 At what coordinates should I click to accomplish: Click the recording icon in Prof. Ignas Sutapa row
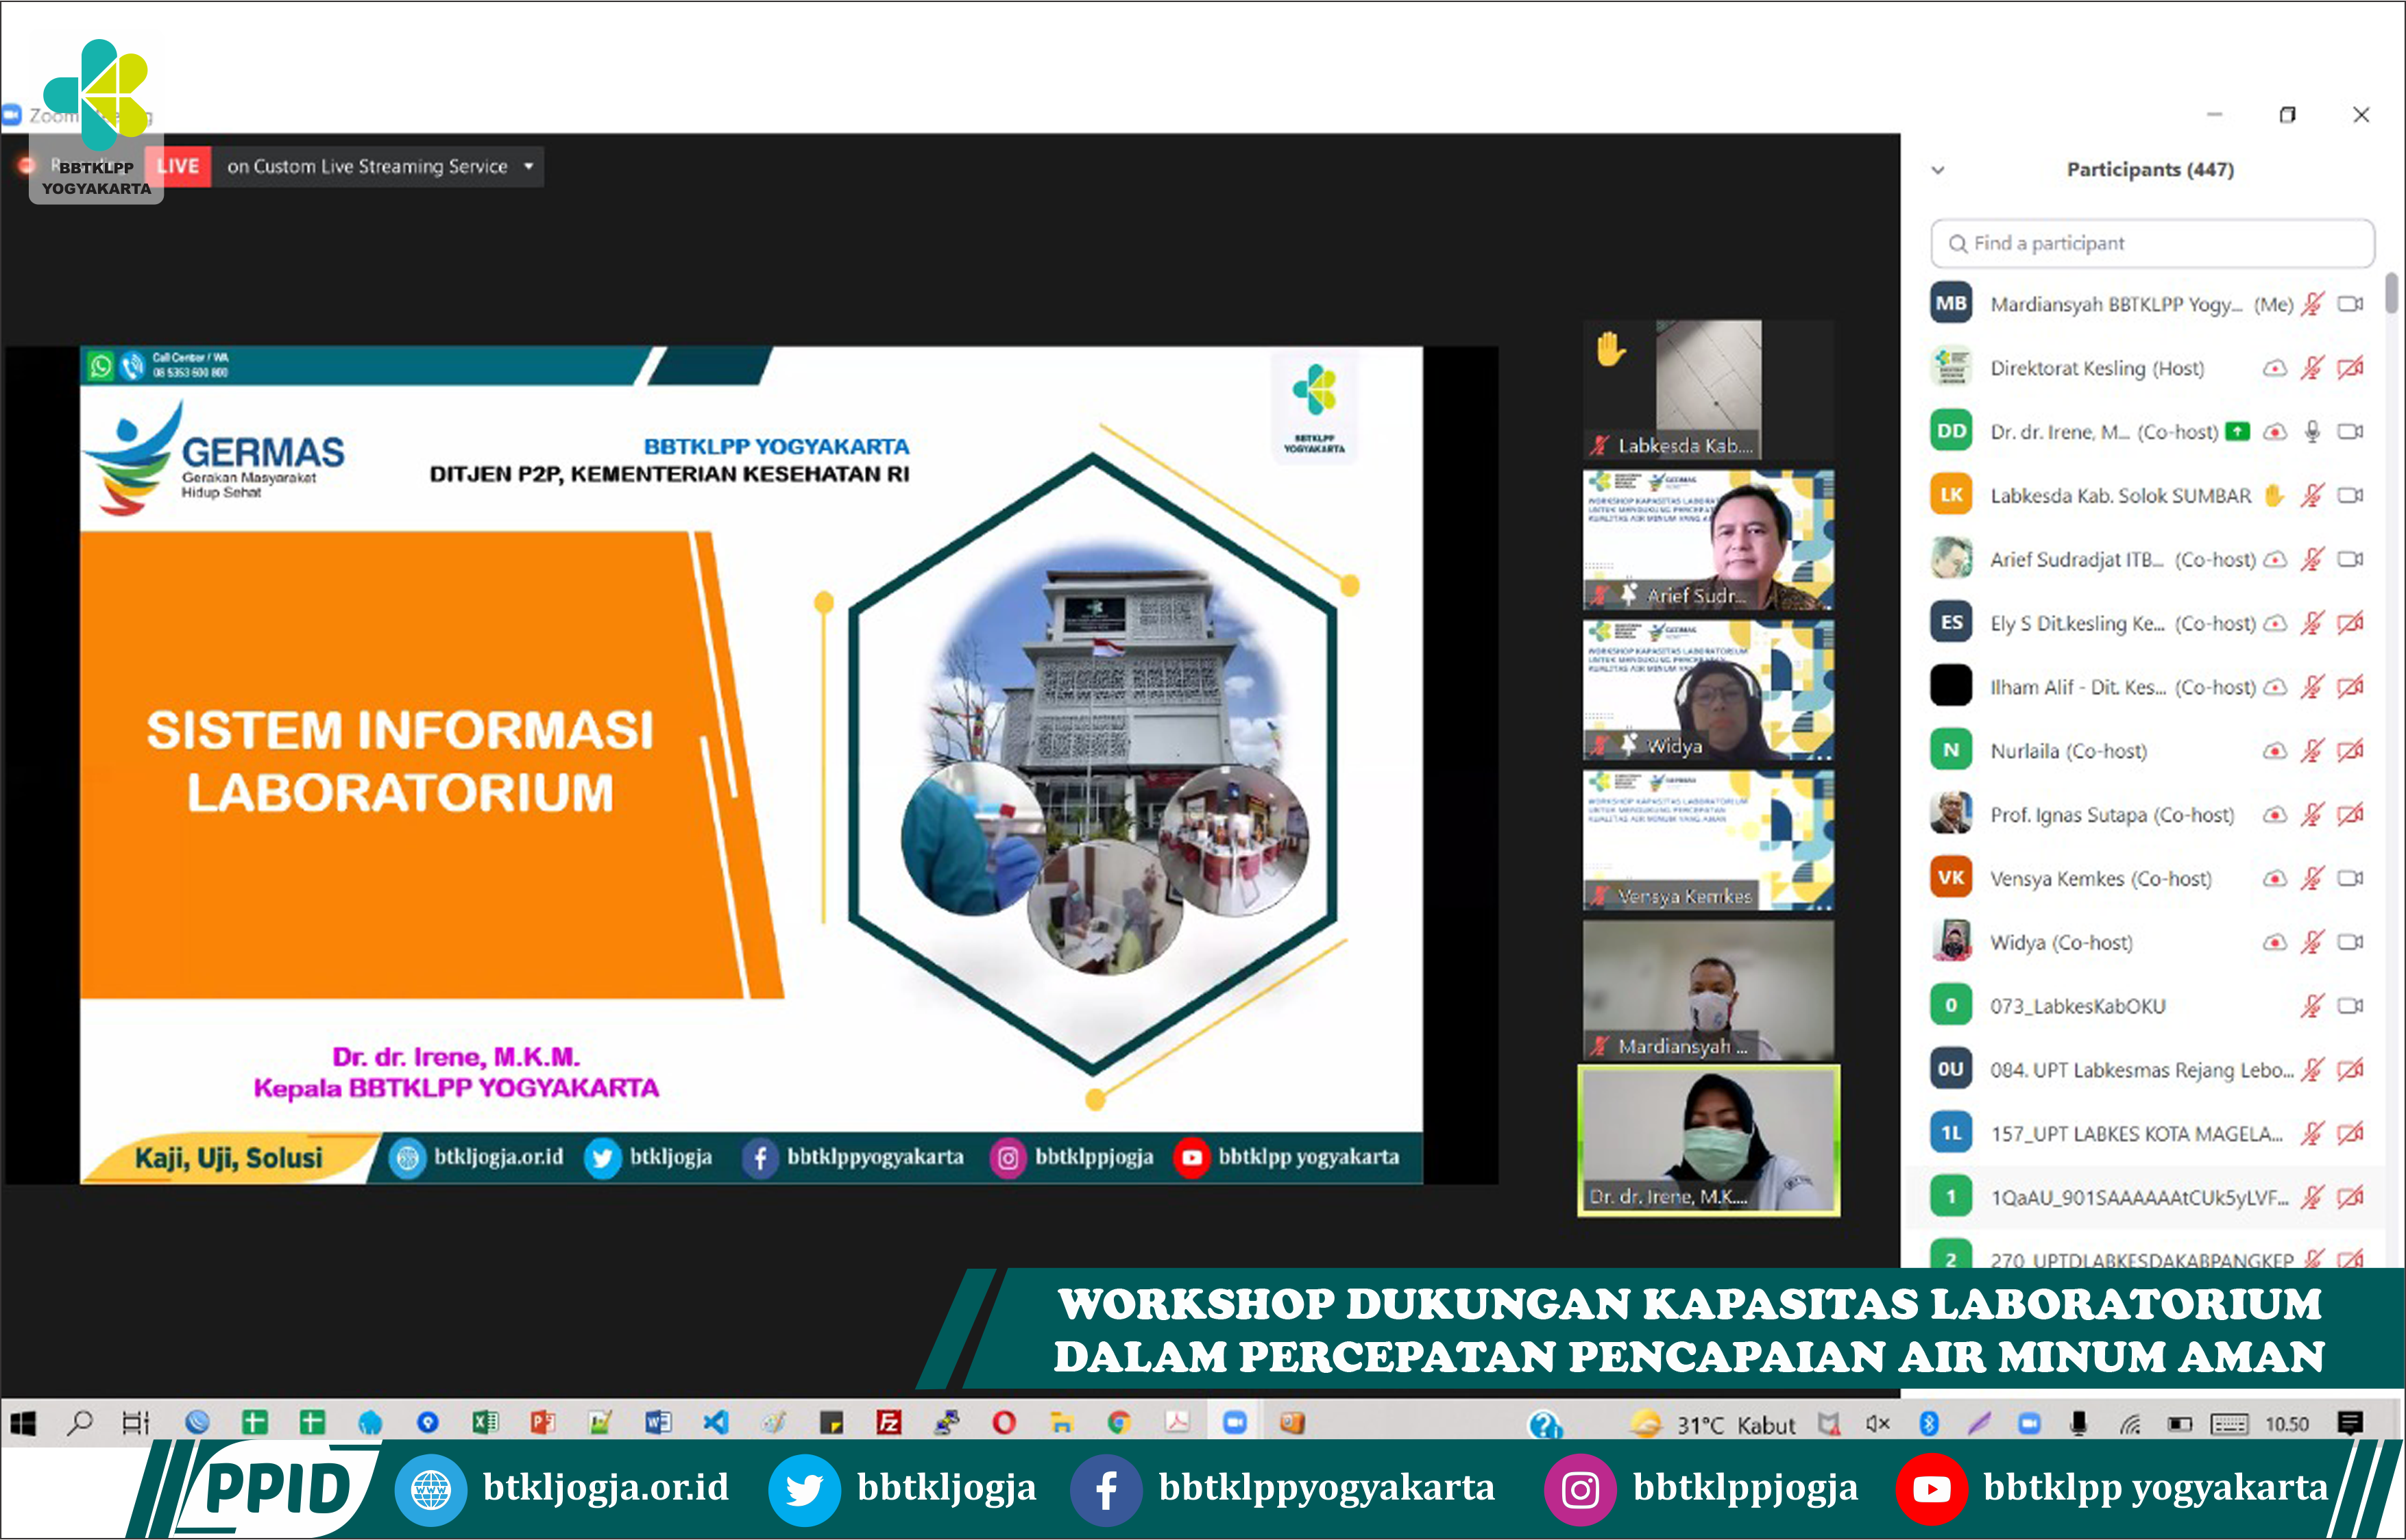click(x=2275, y=815)
